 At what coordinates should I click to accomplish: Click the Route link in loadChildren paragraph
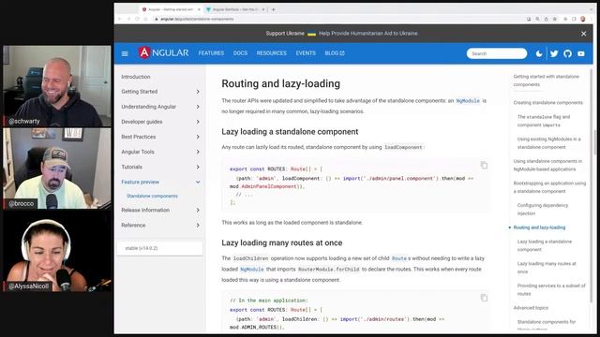[398, 258]
